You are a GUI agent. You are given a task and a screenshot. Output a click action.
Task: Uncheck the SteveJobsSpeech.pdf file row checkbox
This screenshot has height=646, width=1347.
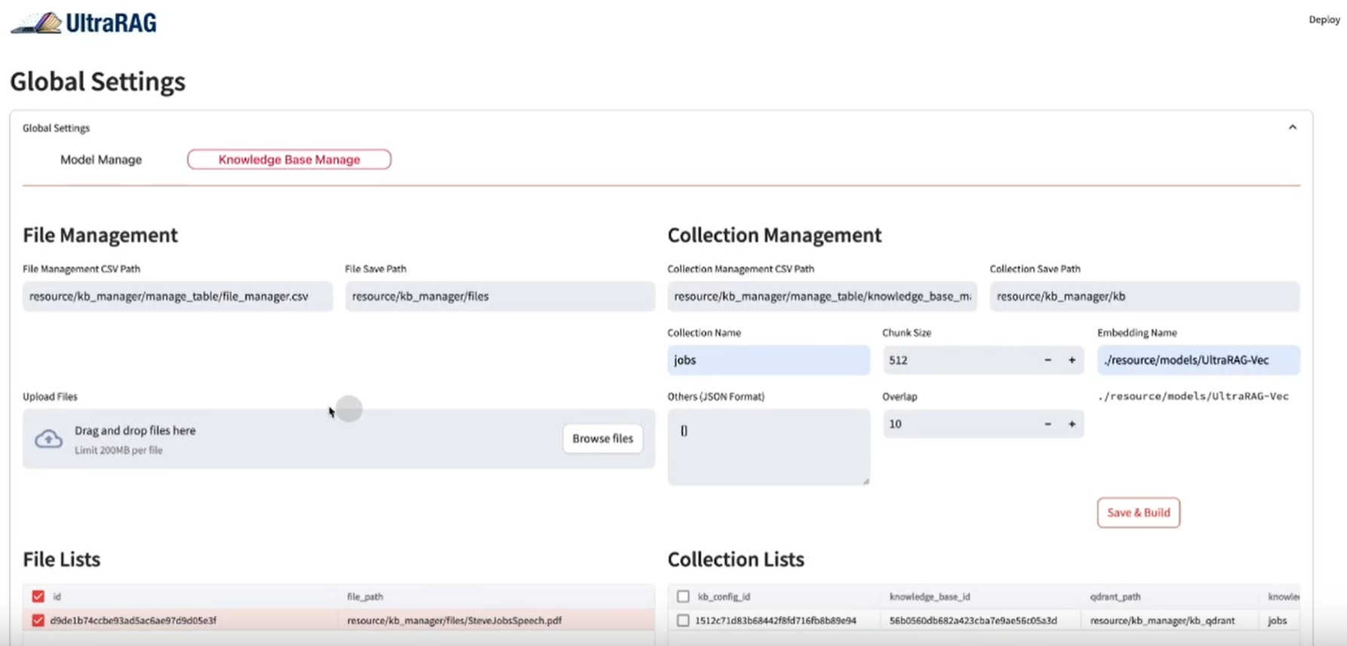pos(38,620)
